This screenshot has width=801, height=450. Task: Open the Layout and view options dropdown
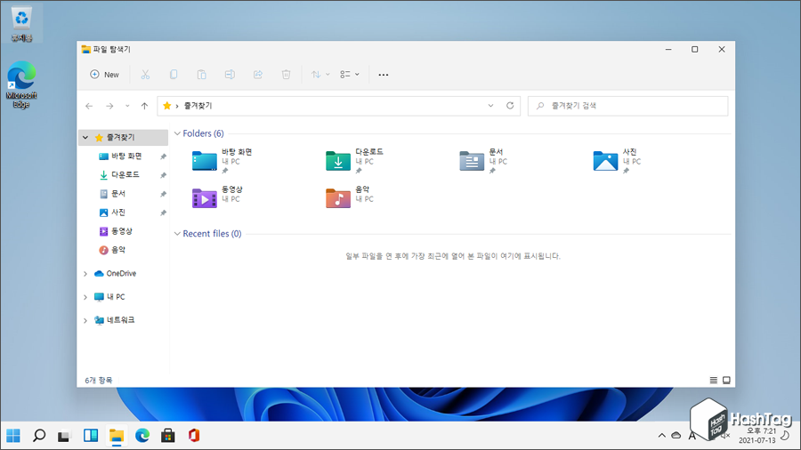(350, 75)
